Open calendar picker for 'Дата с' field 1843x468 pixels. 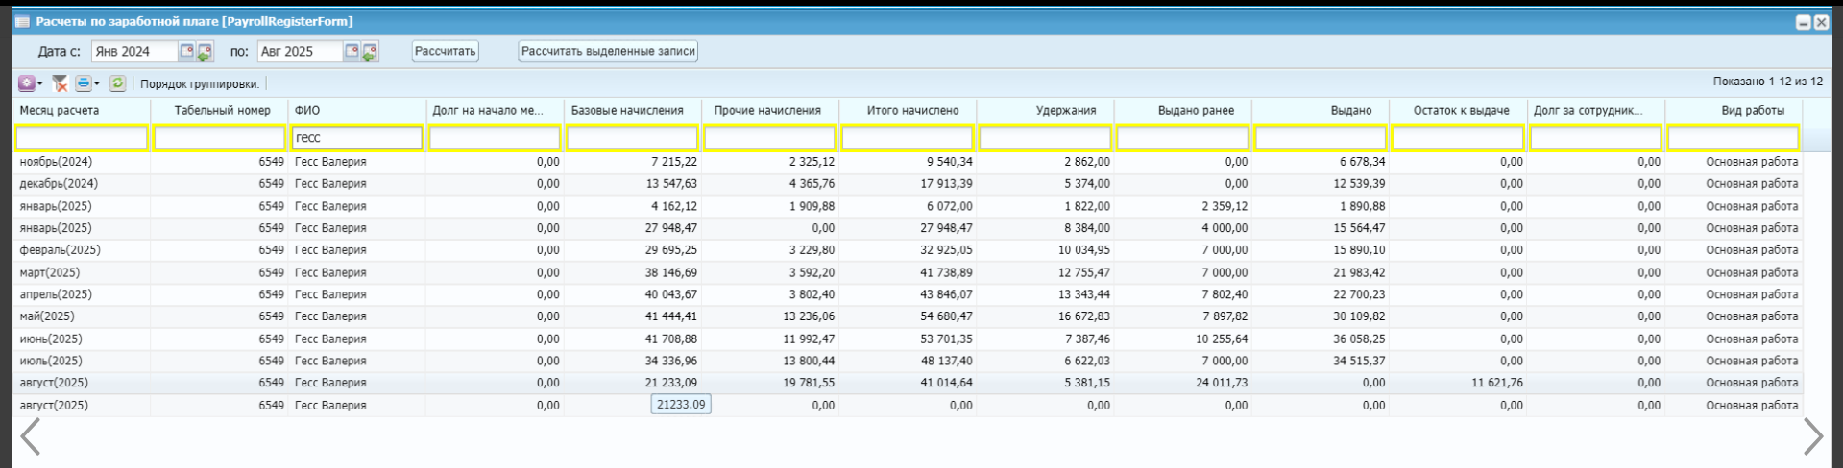point(187,52)
